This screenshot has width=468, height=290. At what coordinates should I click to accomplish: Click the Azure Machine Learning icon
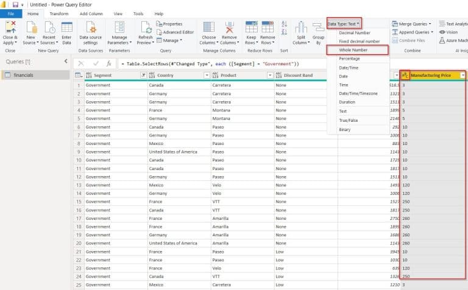tap(442, 40)
